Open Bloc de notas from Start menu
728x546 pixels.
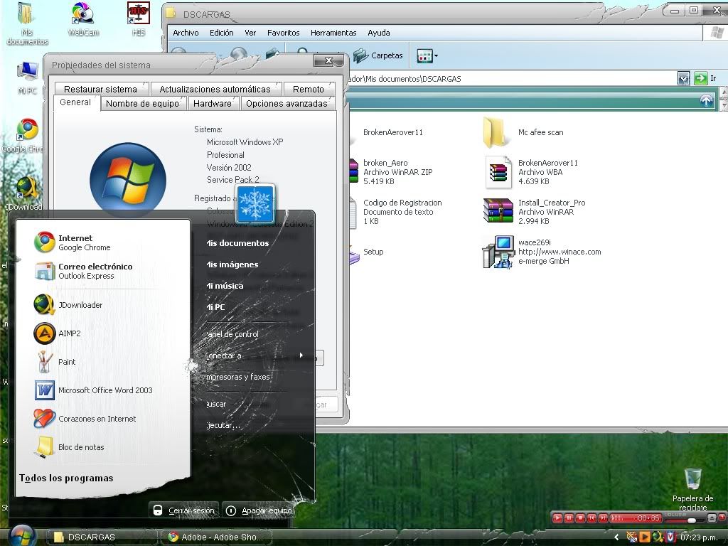click(69, 446)
